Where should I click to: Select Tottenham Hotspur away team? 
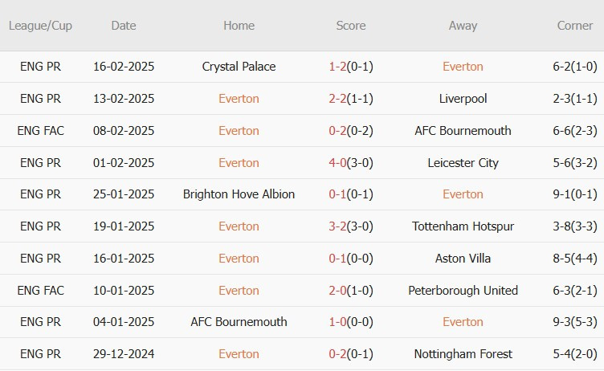463,226
